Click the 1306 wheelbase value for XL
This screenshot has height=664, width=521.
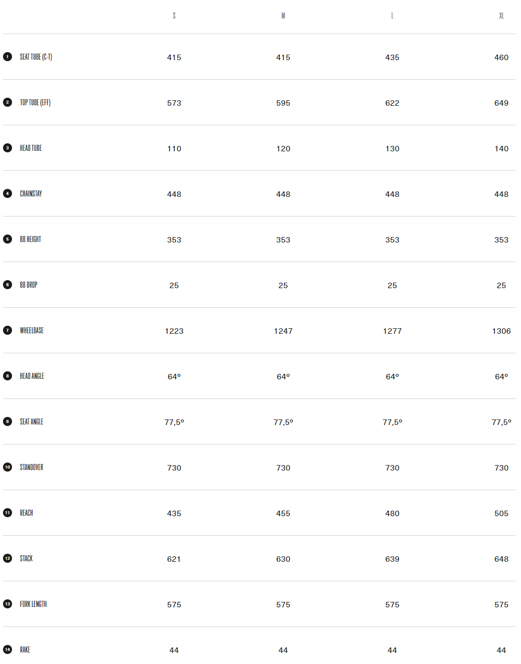[501, 331]
